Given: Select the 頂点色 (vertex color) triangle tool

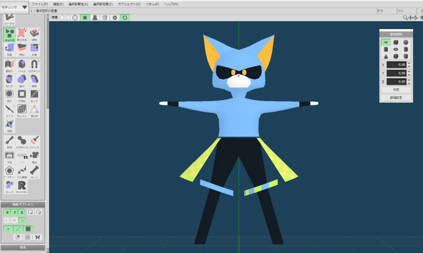Looking at the screenshot, I should click(x=34, y=111).
